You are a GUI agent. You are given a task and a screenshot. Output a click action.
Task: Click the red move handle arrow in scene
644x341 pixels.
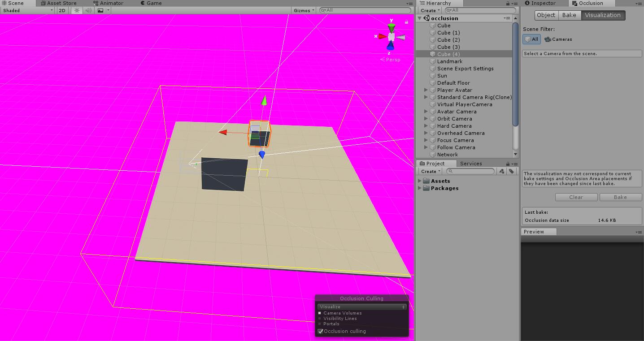click(223, 132)
